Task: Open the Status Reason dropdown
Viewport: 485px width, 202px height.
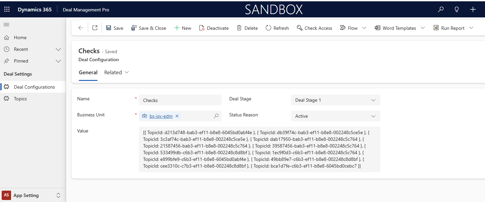Action: (x=373, y=116)
